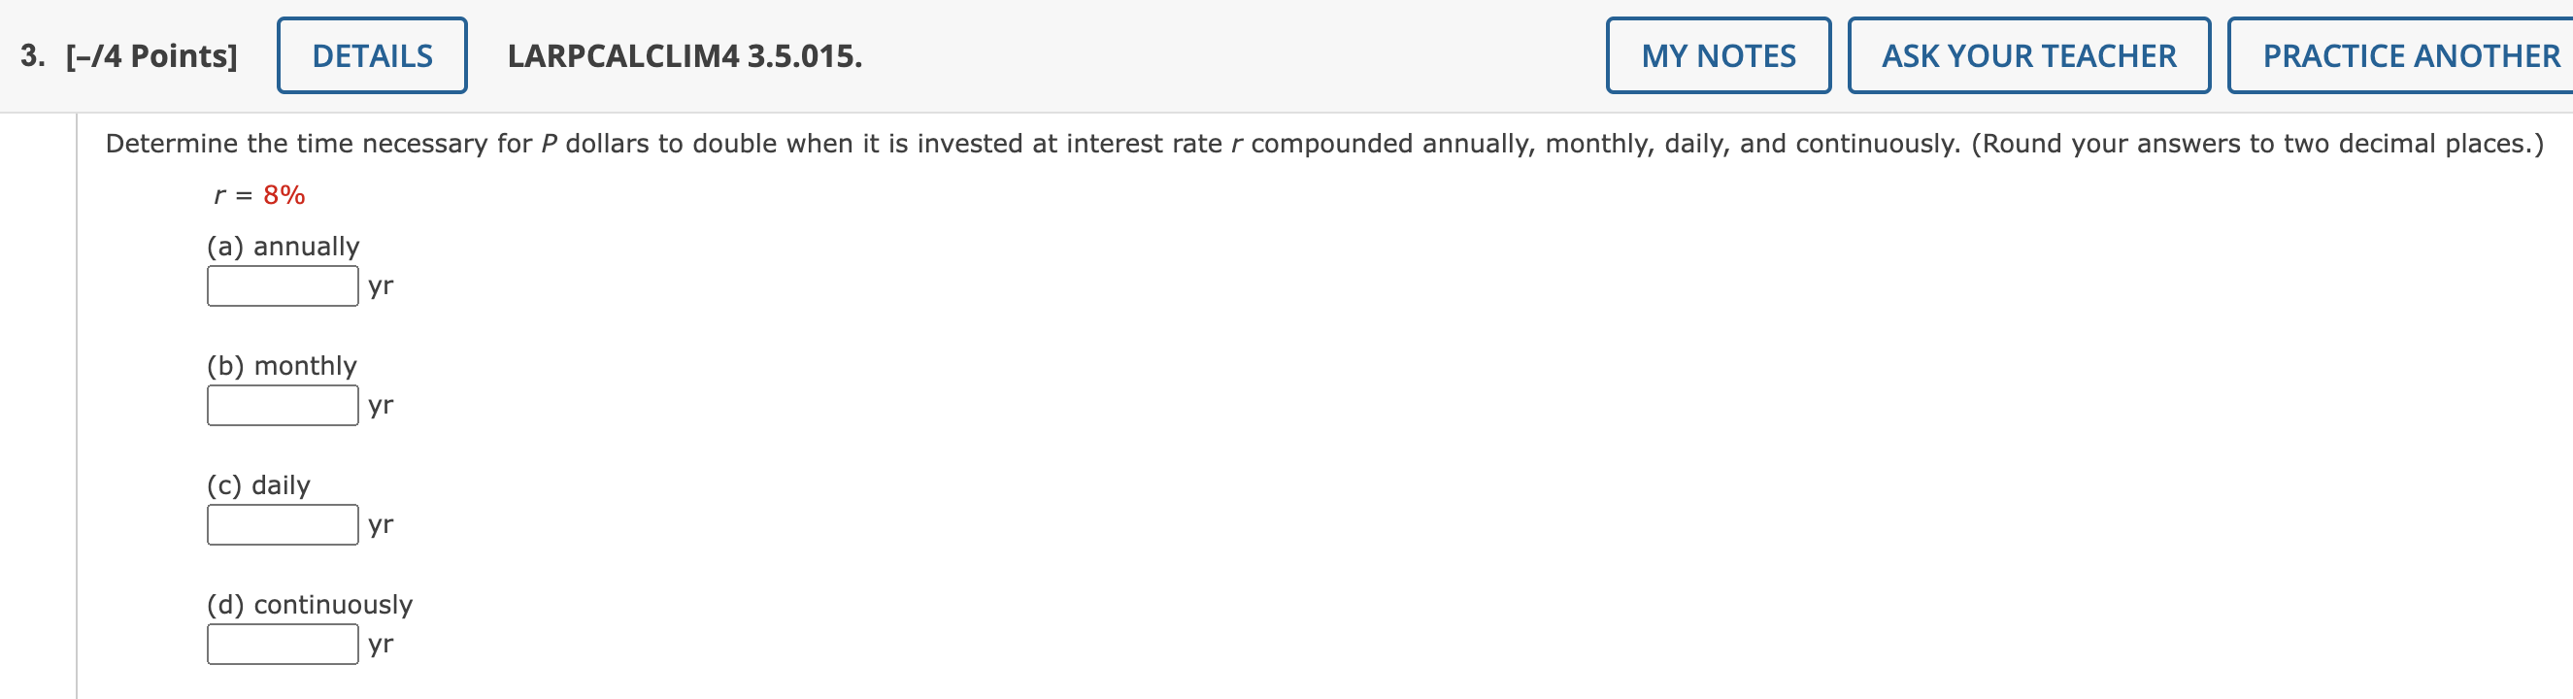The height and width of the screenshot is (699, 2573).
Task: Click the (d) continuously label
Action: coord(310,603)
